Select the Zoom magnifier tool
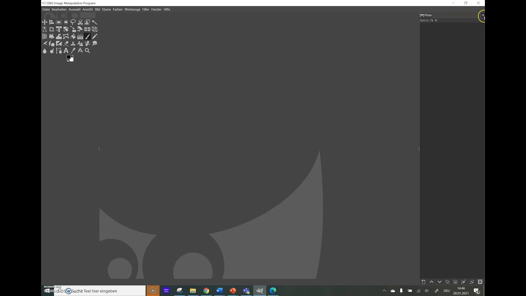Image resolution: width=526 pixels, height=296 pixels. tap(87, 51)
